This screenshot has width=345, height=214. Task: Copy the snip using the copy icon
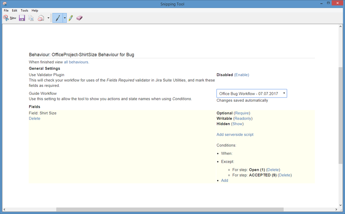(x=31, y=18)
